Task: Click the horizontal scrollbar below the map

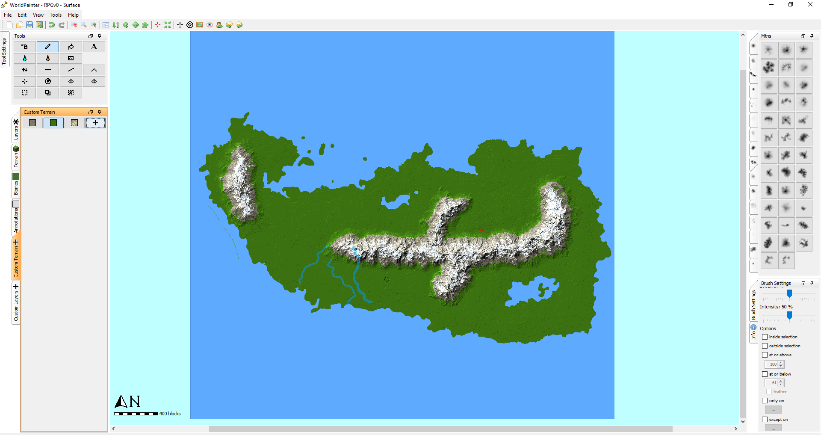Action: point(440,429)
